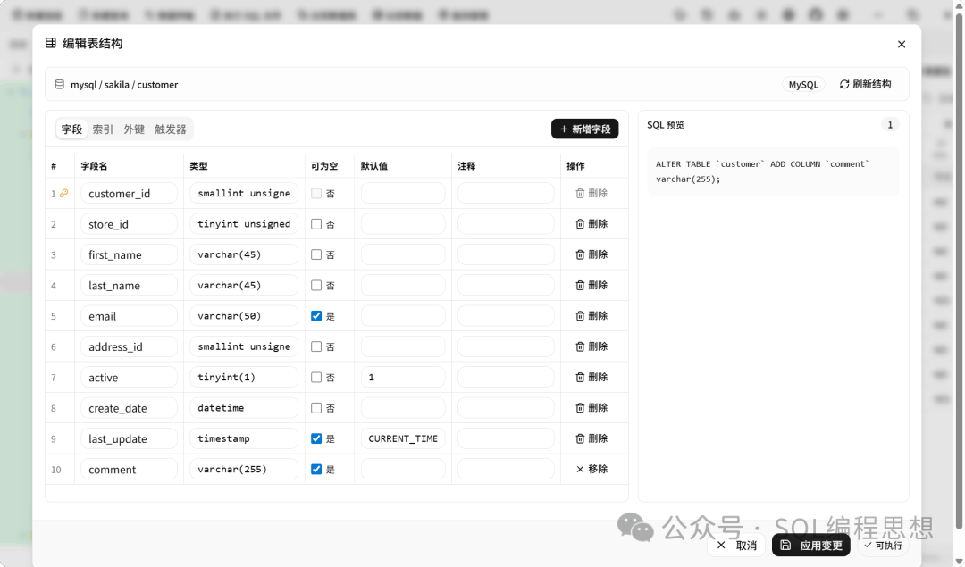Click the 可执行 status badge
The width and height of the screenshot is (965, 567).
tap(883, 545)
